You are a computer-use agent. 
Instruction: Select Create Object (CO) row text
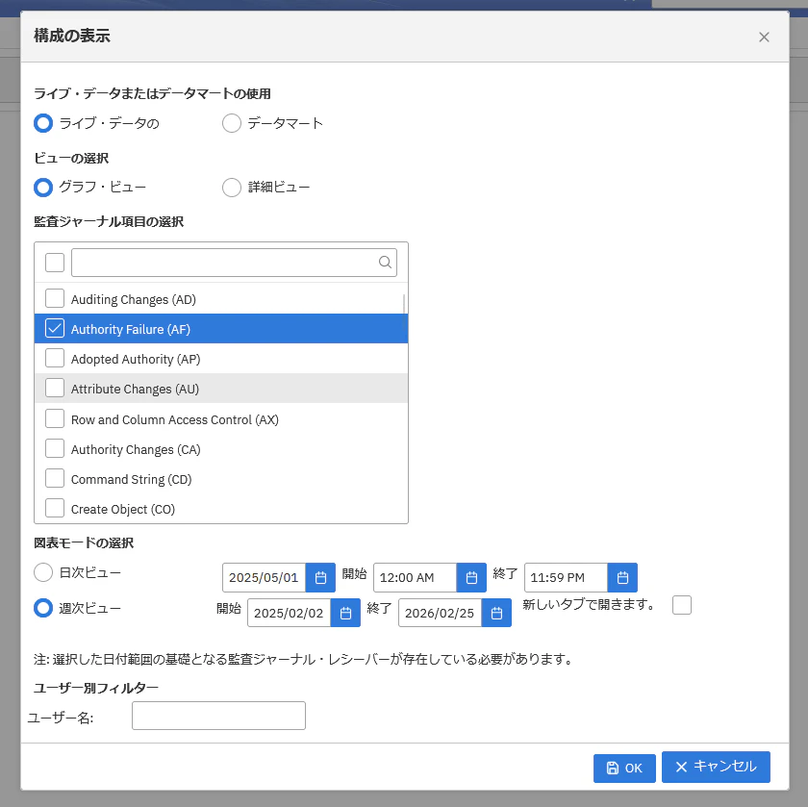tap(123, 510)
